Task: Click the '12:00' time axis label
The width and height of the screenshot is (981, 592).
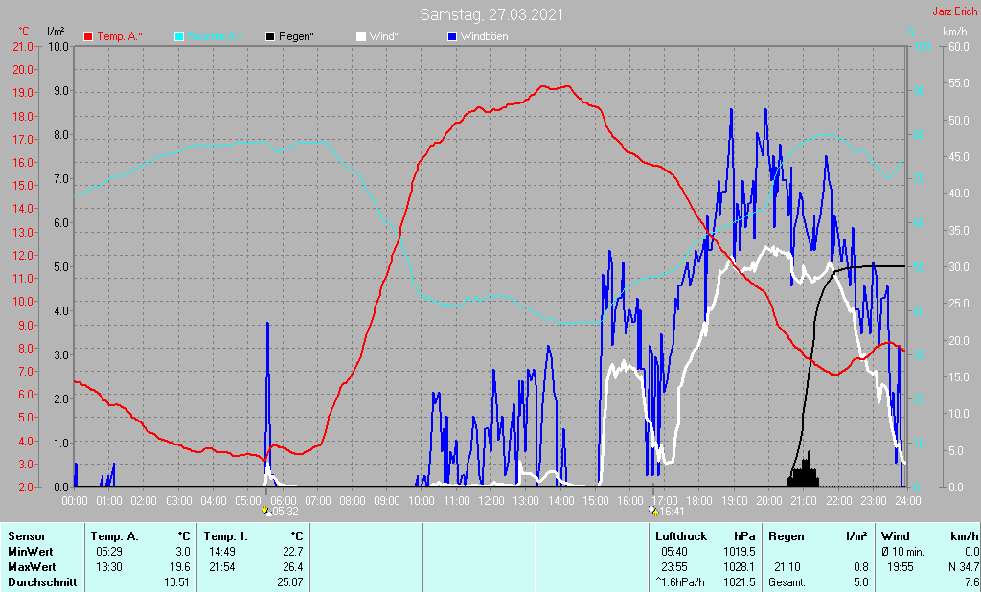Action: pyautogui.click(x=491, y=501)
